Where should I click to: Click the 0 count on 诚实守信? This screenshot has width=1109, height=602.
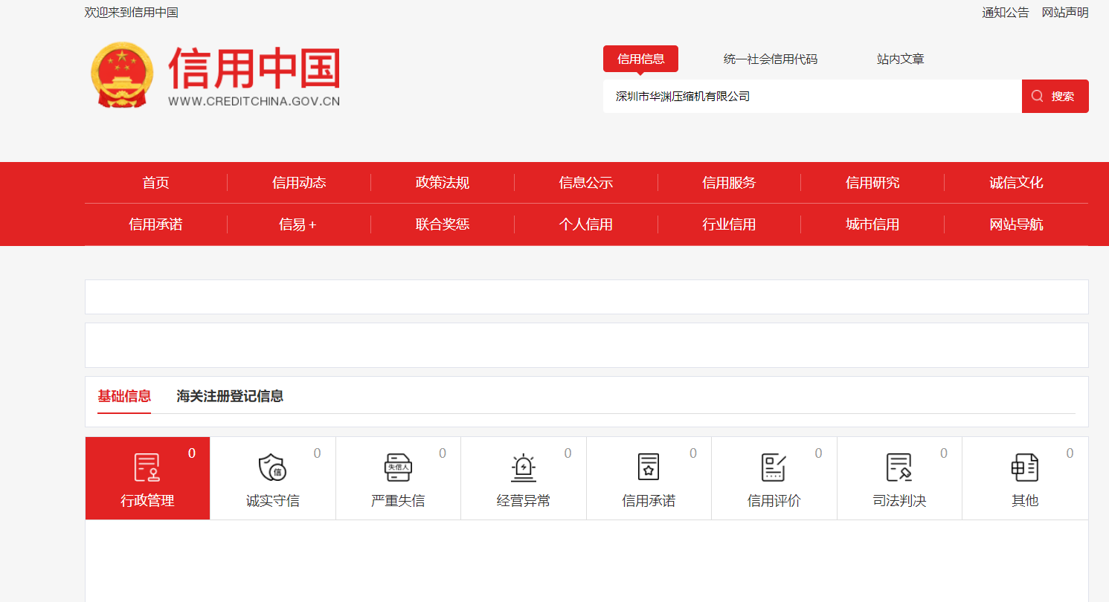(317, 453)
